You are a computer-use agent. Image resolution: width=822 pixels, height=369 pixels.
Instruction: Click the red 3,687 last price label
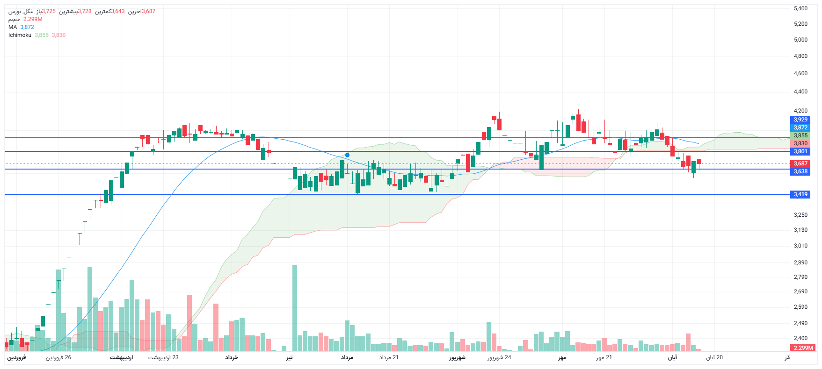[800, 163]
